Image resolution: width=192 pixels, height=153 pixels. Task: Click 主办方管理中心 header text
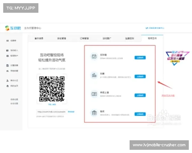click(33, 28)
